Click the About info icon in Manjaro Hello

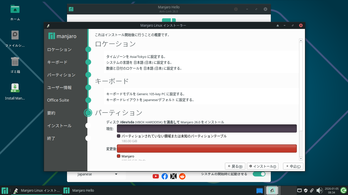(236, 9)
